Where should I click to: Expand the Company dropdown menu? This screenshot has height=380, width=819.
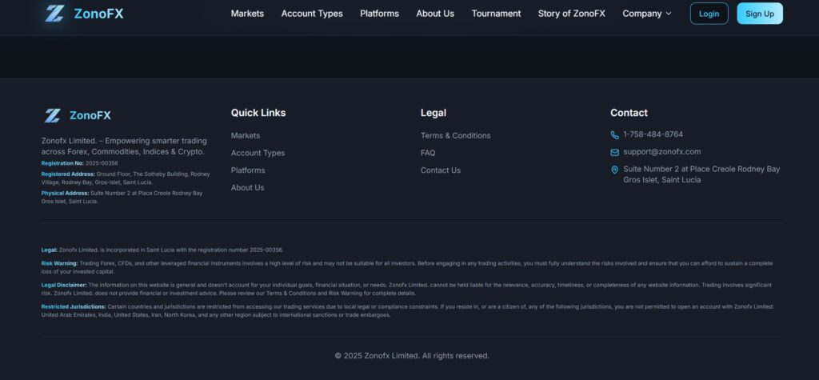click(646, 14)
